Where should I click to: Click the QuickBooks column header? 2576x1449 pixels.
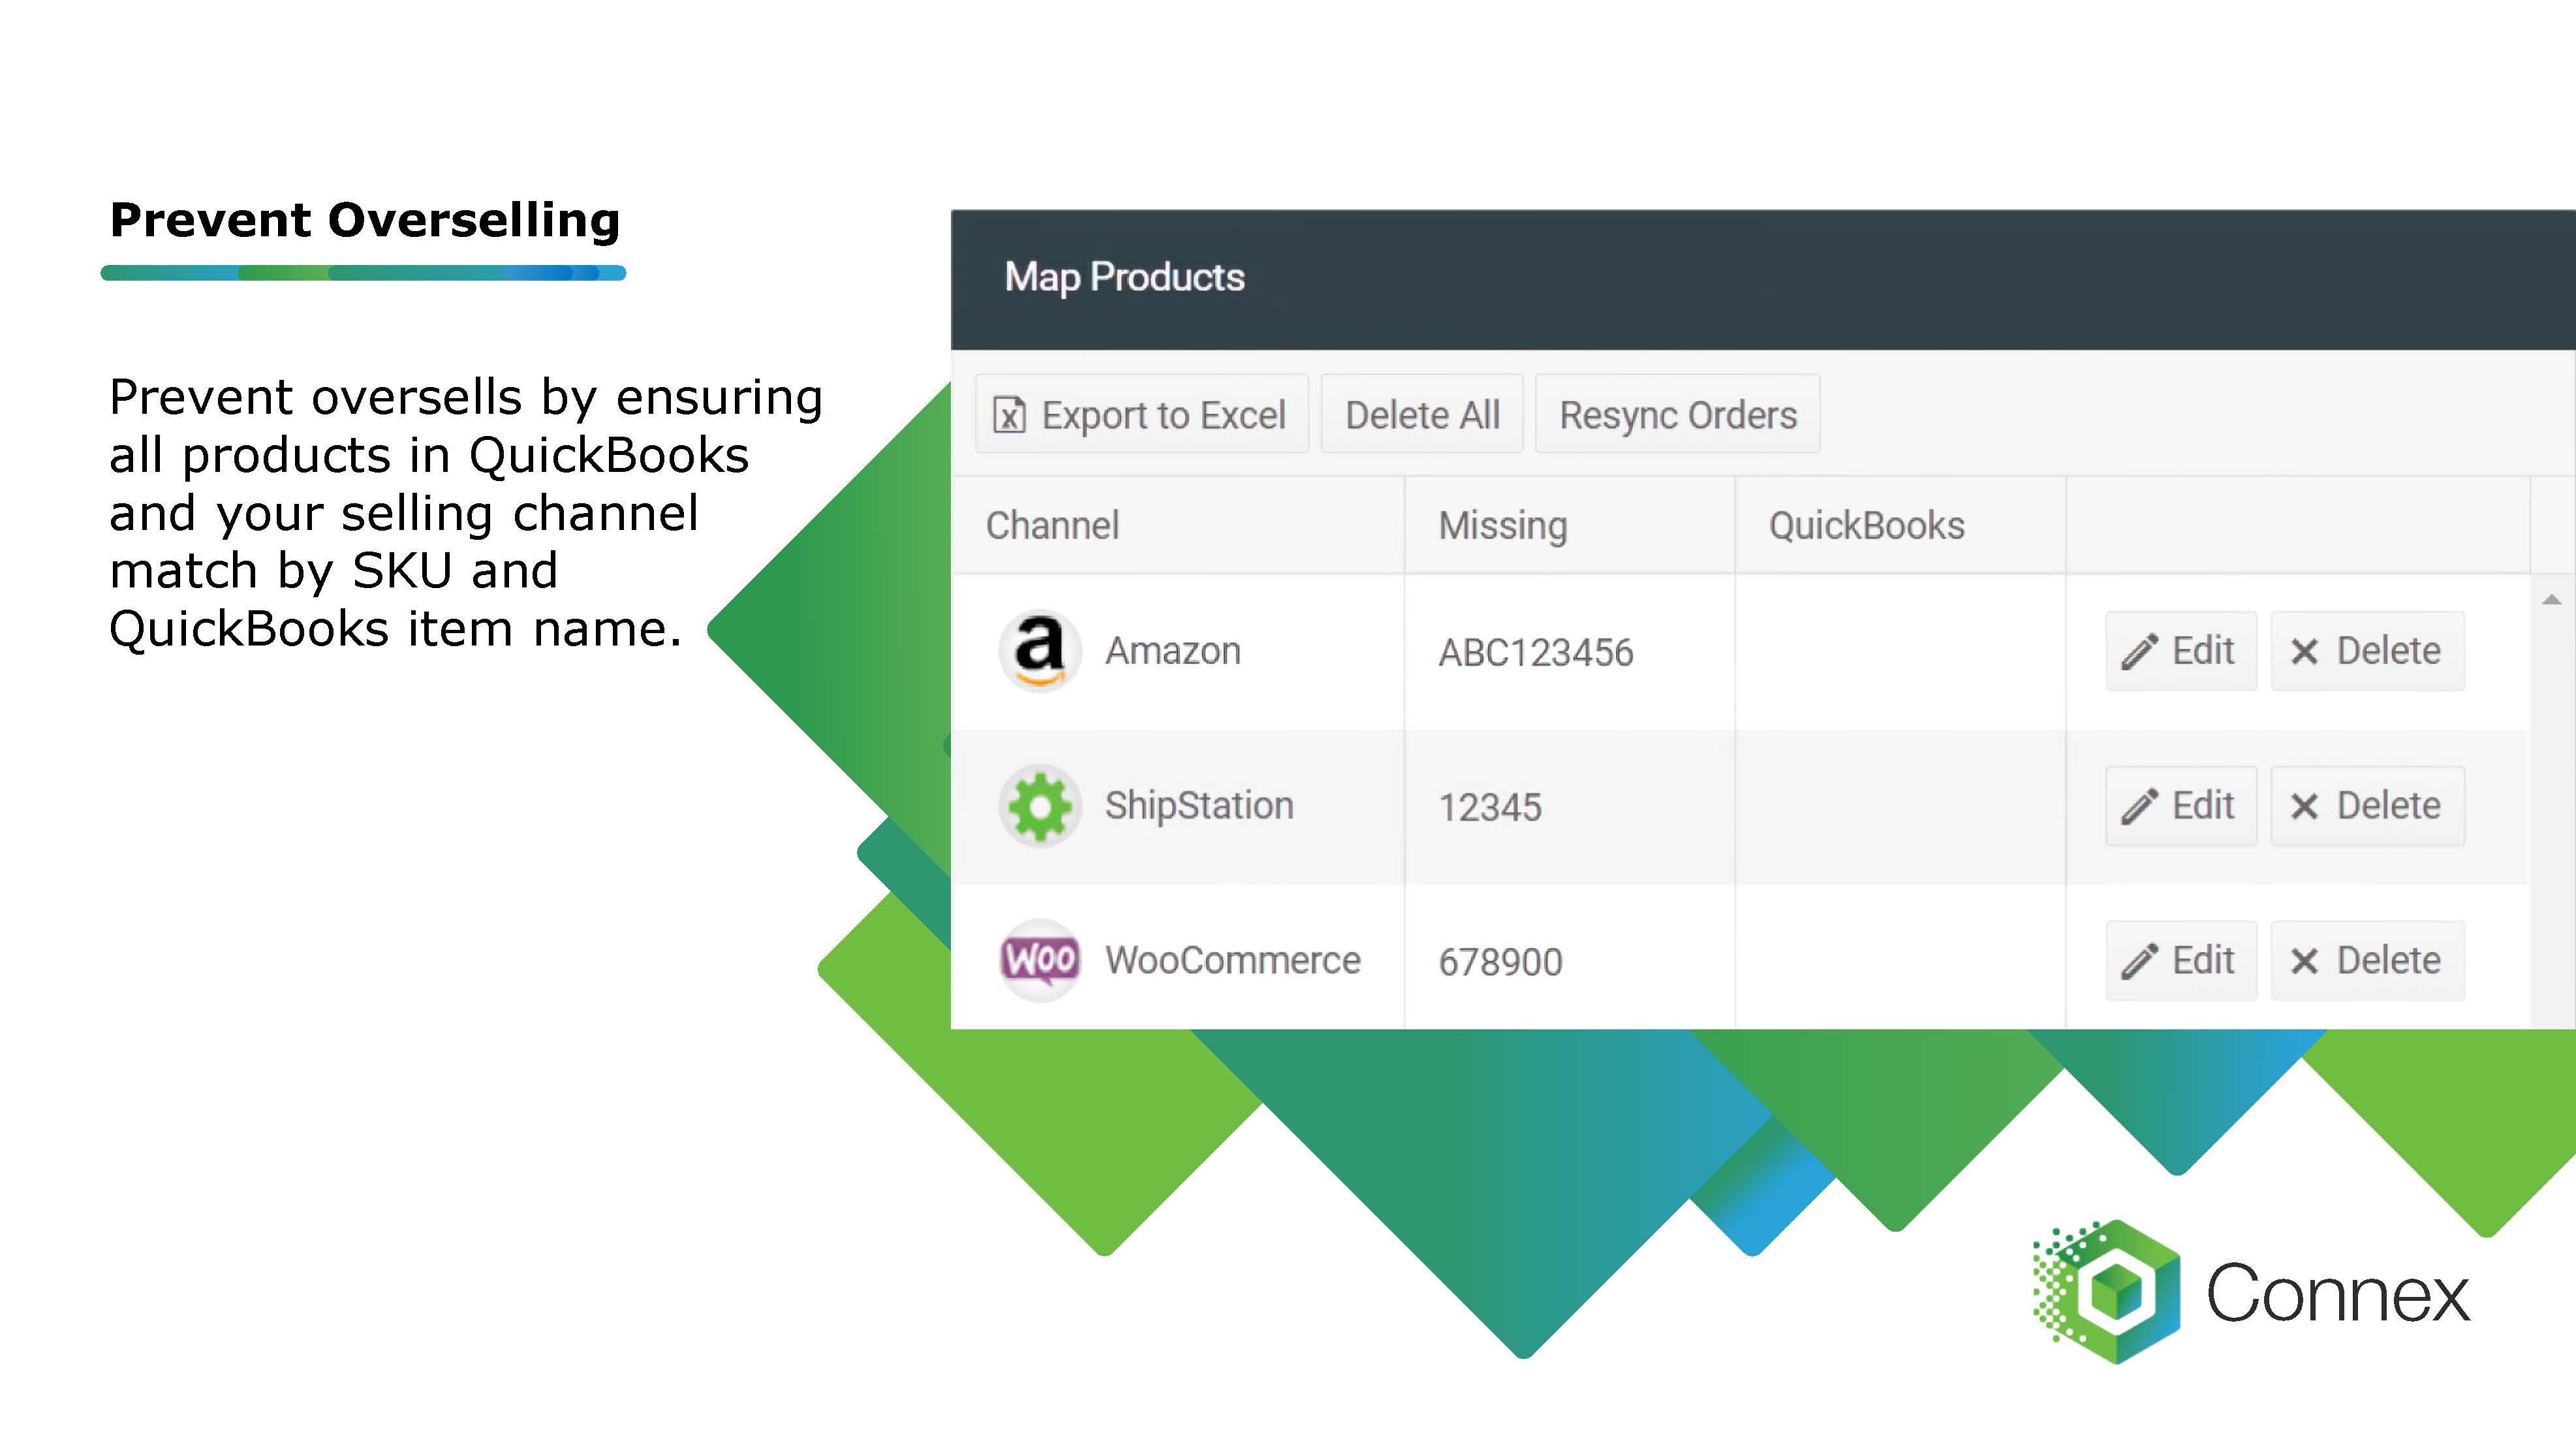(1866, 525)
